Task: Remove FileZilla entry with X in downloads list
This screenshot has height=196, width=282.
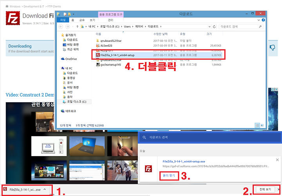Action: tap(277, 160)
